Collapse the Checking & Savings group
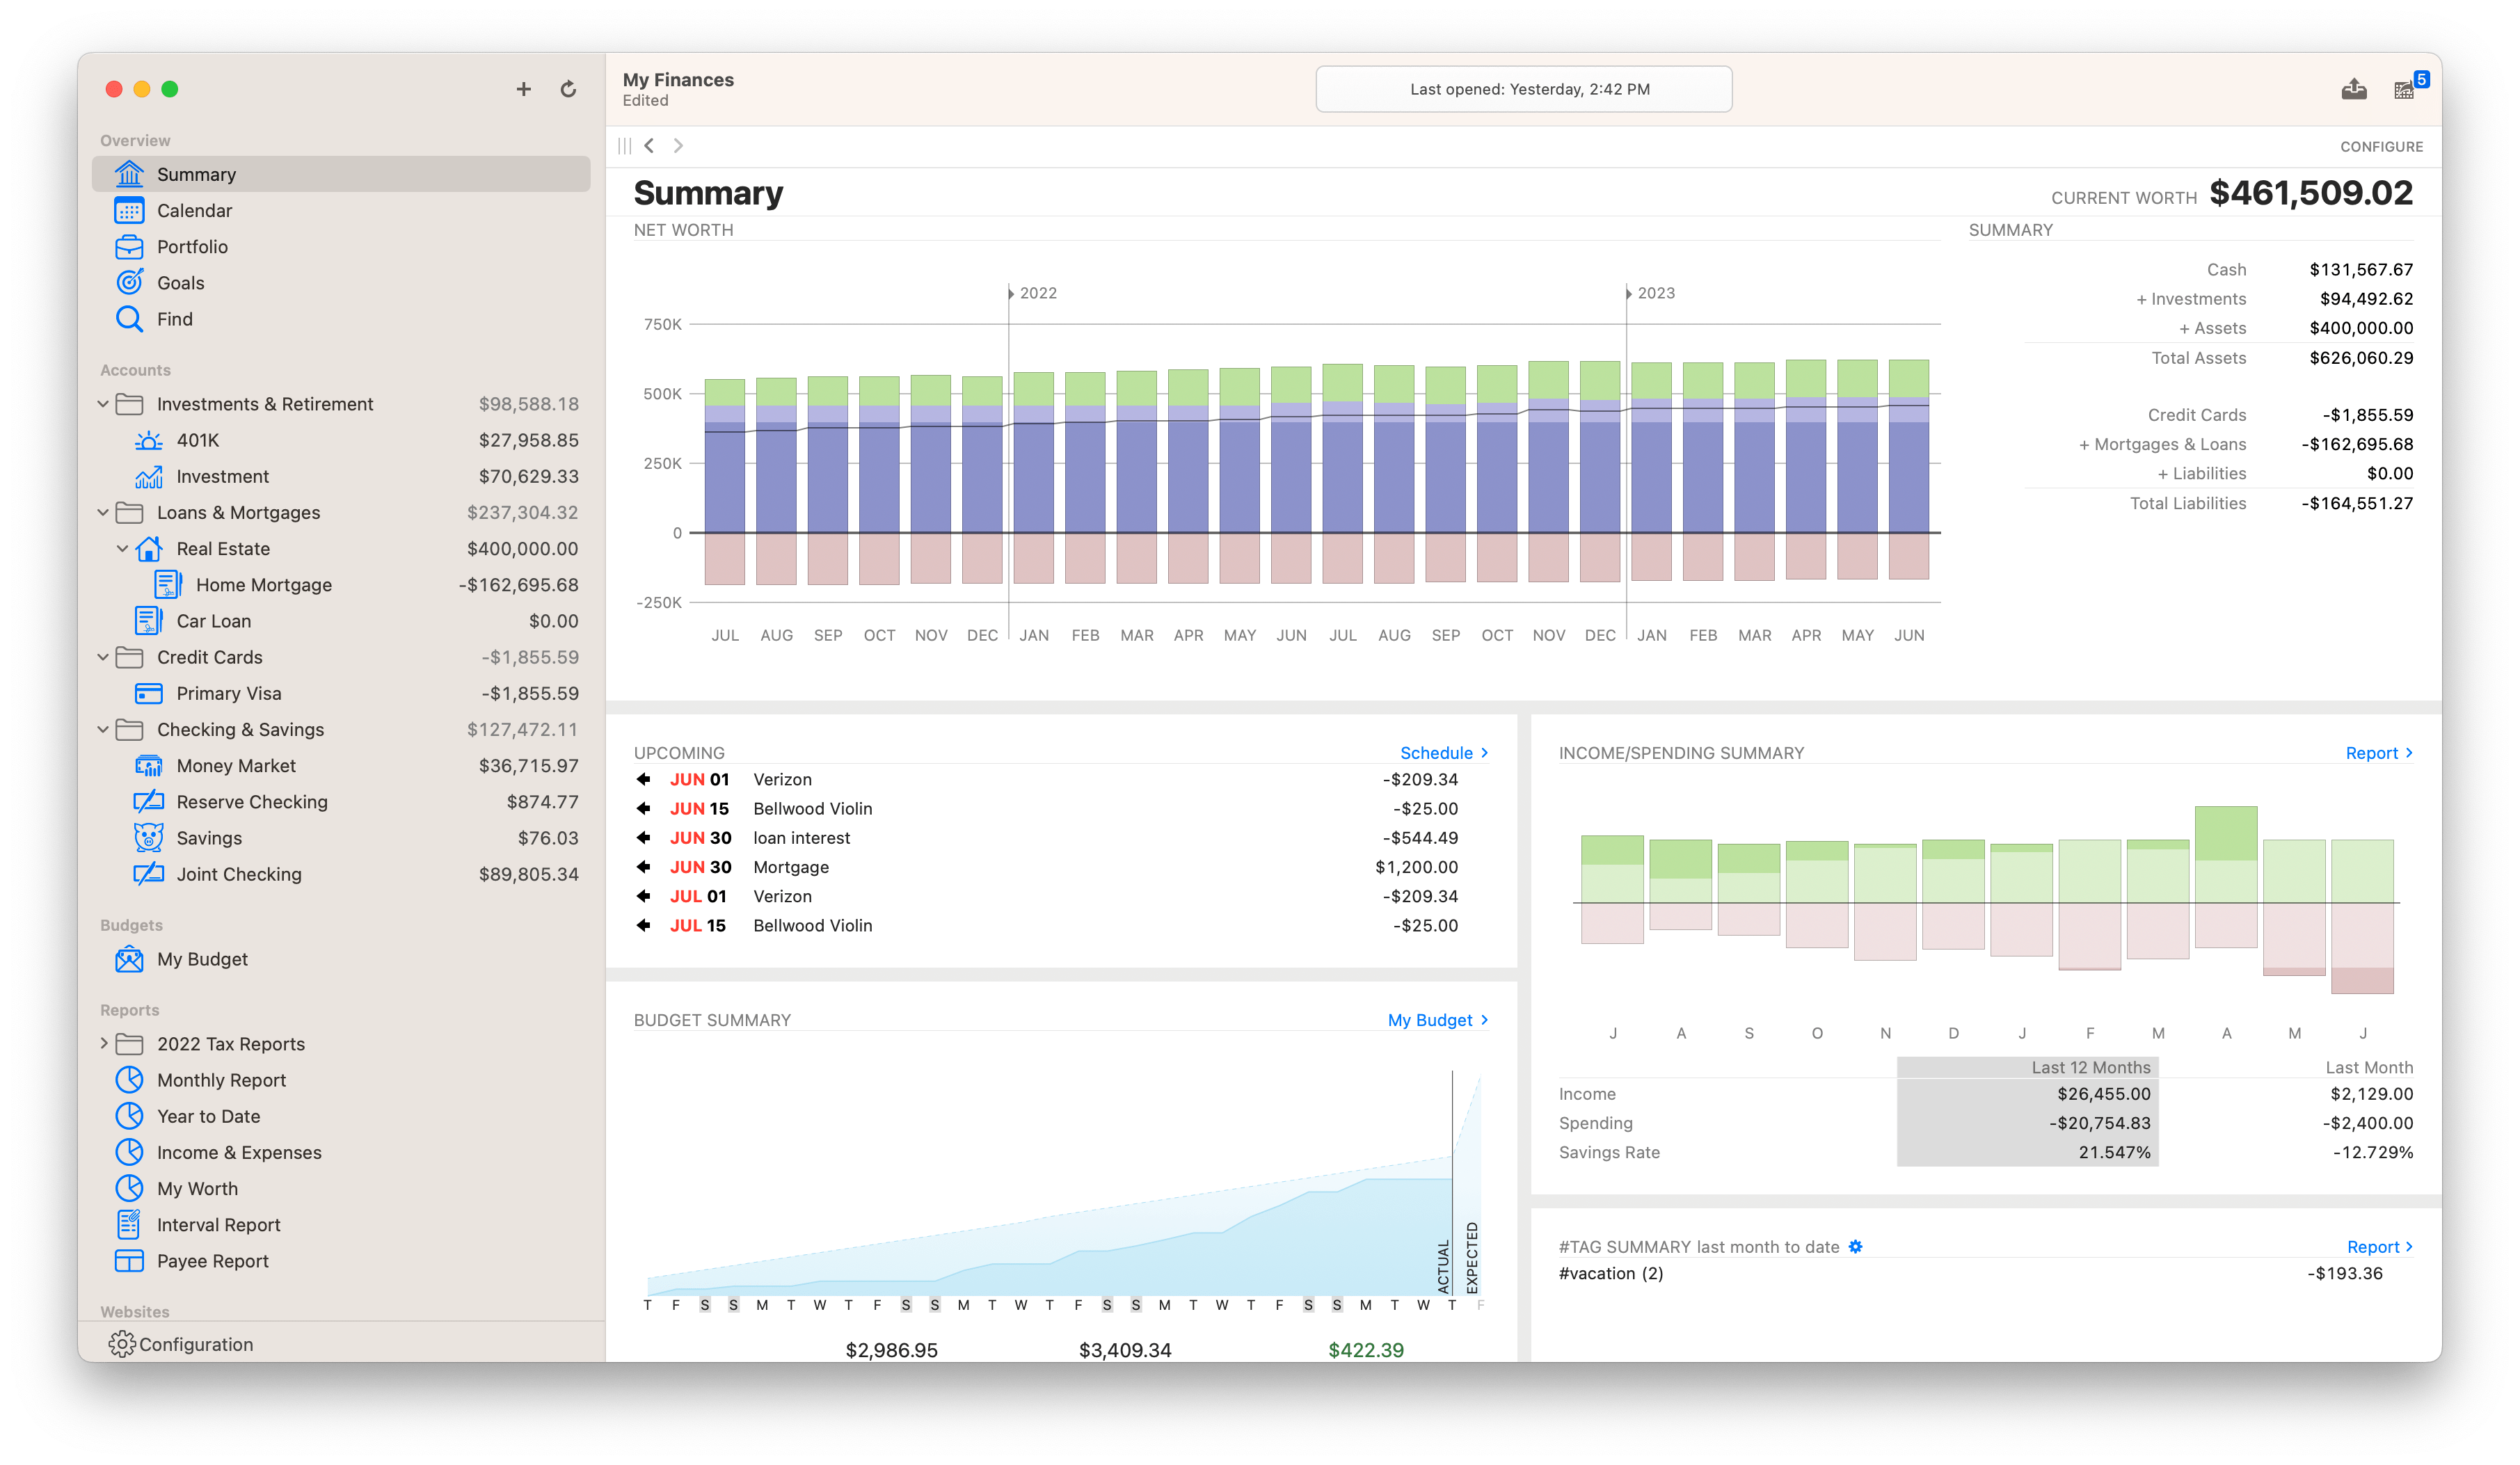The image size is (2520, 1465). point(104,729)
